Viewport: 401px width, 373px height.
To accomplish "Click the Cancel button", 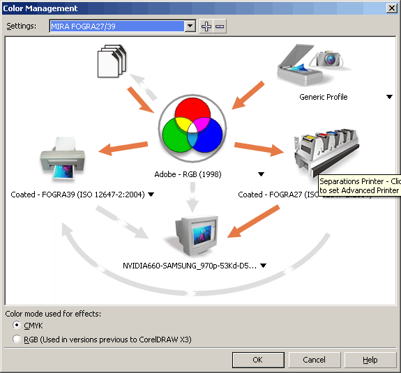I will [315, 360].
